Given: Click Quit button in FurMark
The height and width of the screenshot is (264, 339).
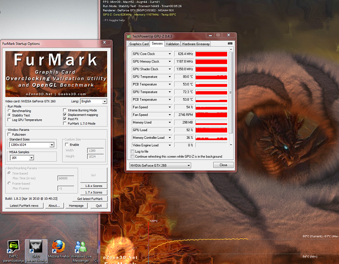Looking at the screenshot, I should pyautogui.click(x=99, y=206).
